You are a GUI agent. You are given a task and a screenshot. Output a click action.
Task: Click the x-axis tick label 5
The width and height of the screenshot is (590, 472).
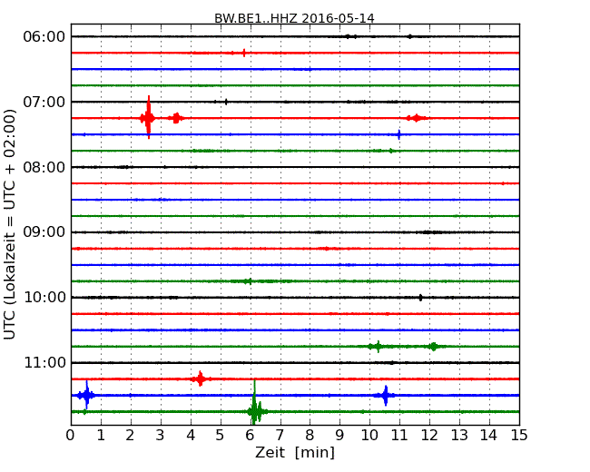[220, 435]
